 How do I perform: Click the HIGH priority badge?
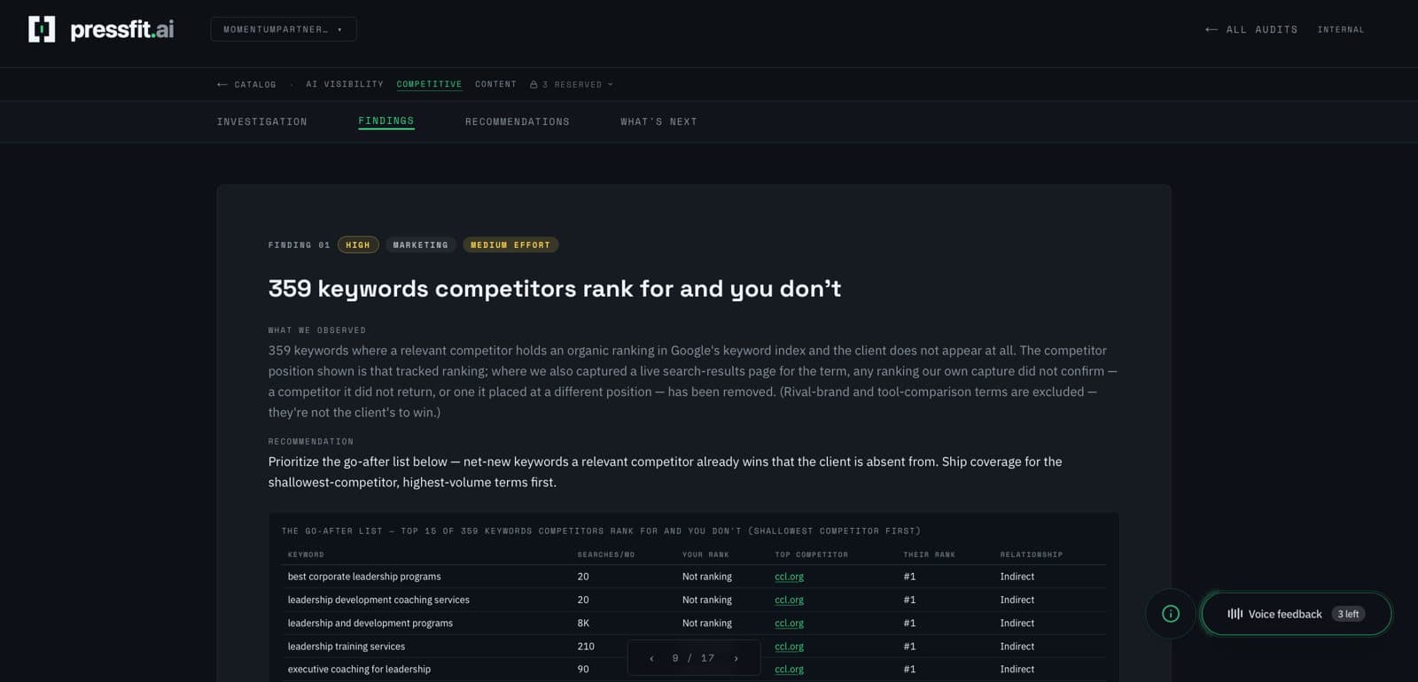pyautogui.click(x=358, y=244)
